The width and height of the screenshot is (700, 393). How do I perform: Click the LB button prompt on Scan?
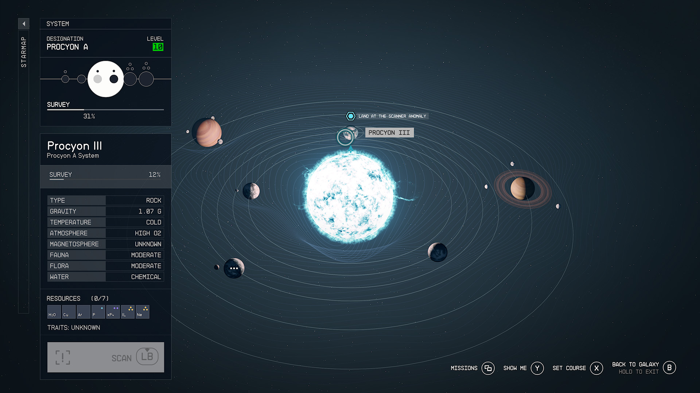pyautogui.click(x=147, y=357)
